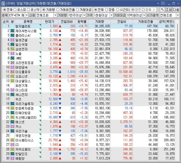Select the 국영지앤엠 stock name
Viewport: 181px width, 163px height.
point(23,136)
